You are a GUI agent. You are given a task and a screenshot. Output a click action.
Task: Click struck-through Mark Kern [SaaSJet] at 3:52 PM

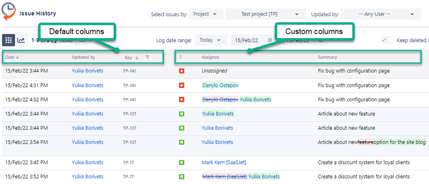pos(224,177)
